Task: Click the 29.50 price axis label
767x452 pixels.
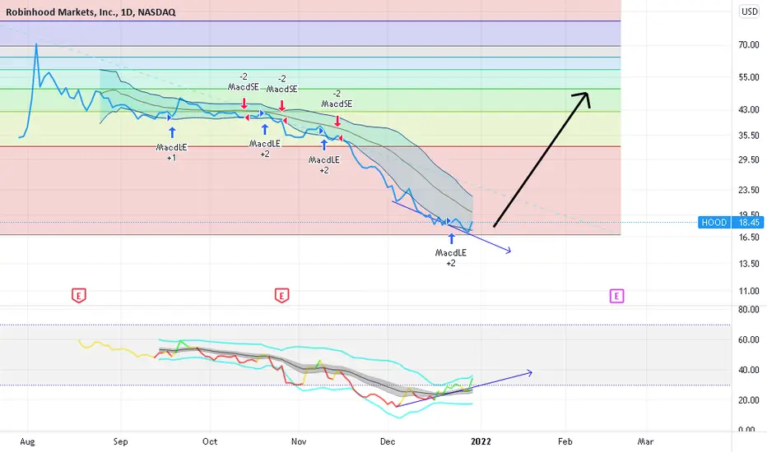Action: (748, 159)
